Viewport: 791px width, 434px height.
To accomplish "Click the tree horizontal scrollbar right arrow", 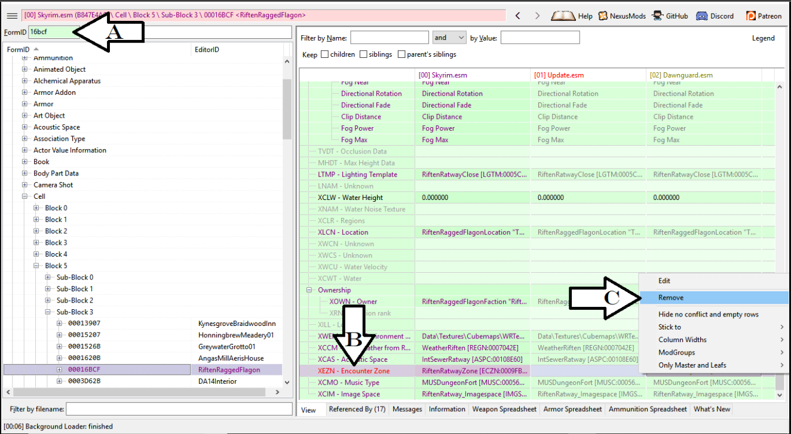I will pyautogui.click(x=278, y=392).
